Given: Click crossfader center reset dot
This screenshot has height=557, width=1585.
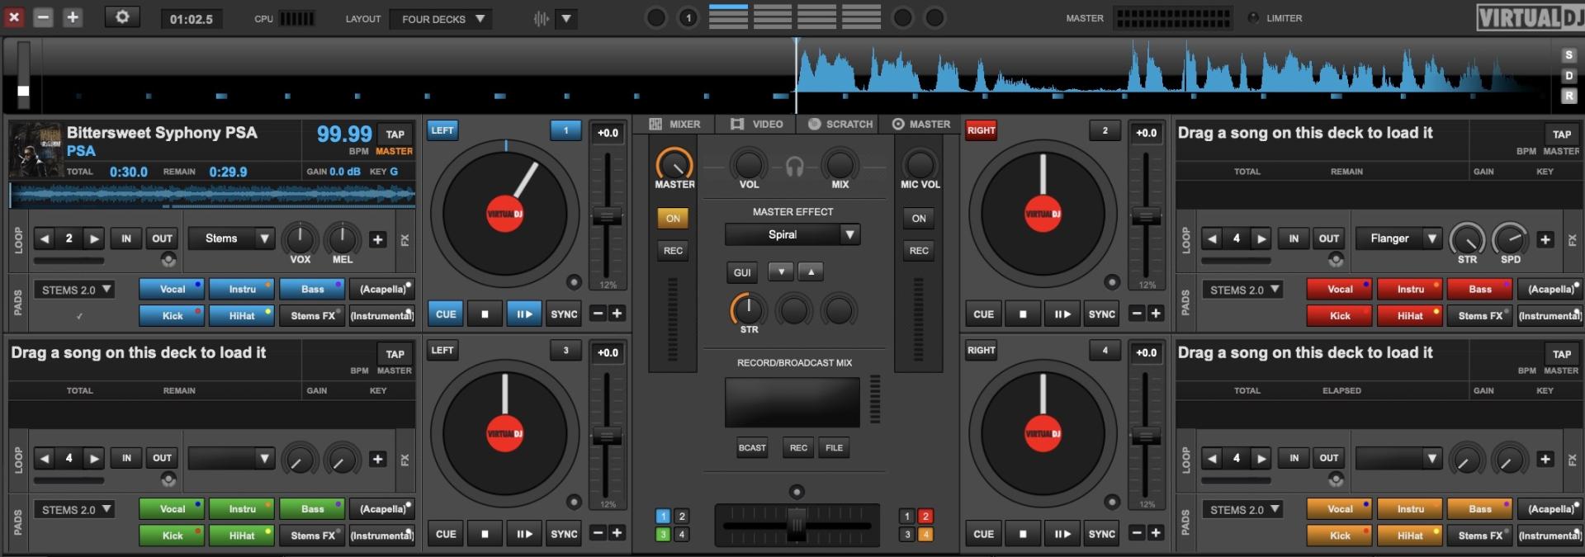Looking at the screenshot, I should pos(797,492).
